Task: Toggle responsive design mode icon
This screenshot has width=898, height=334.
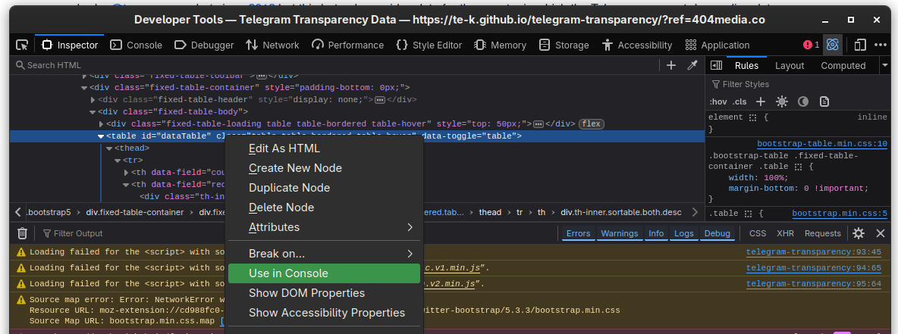Action: coord(859,45)
